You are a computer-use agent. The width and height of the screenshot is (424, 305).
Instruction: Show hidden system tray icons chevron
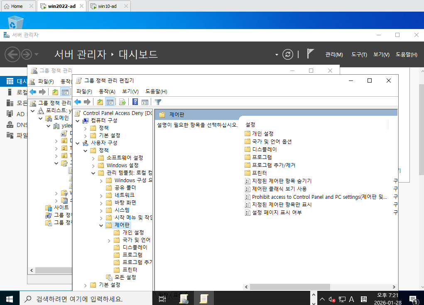[x=322, y=299]
